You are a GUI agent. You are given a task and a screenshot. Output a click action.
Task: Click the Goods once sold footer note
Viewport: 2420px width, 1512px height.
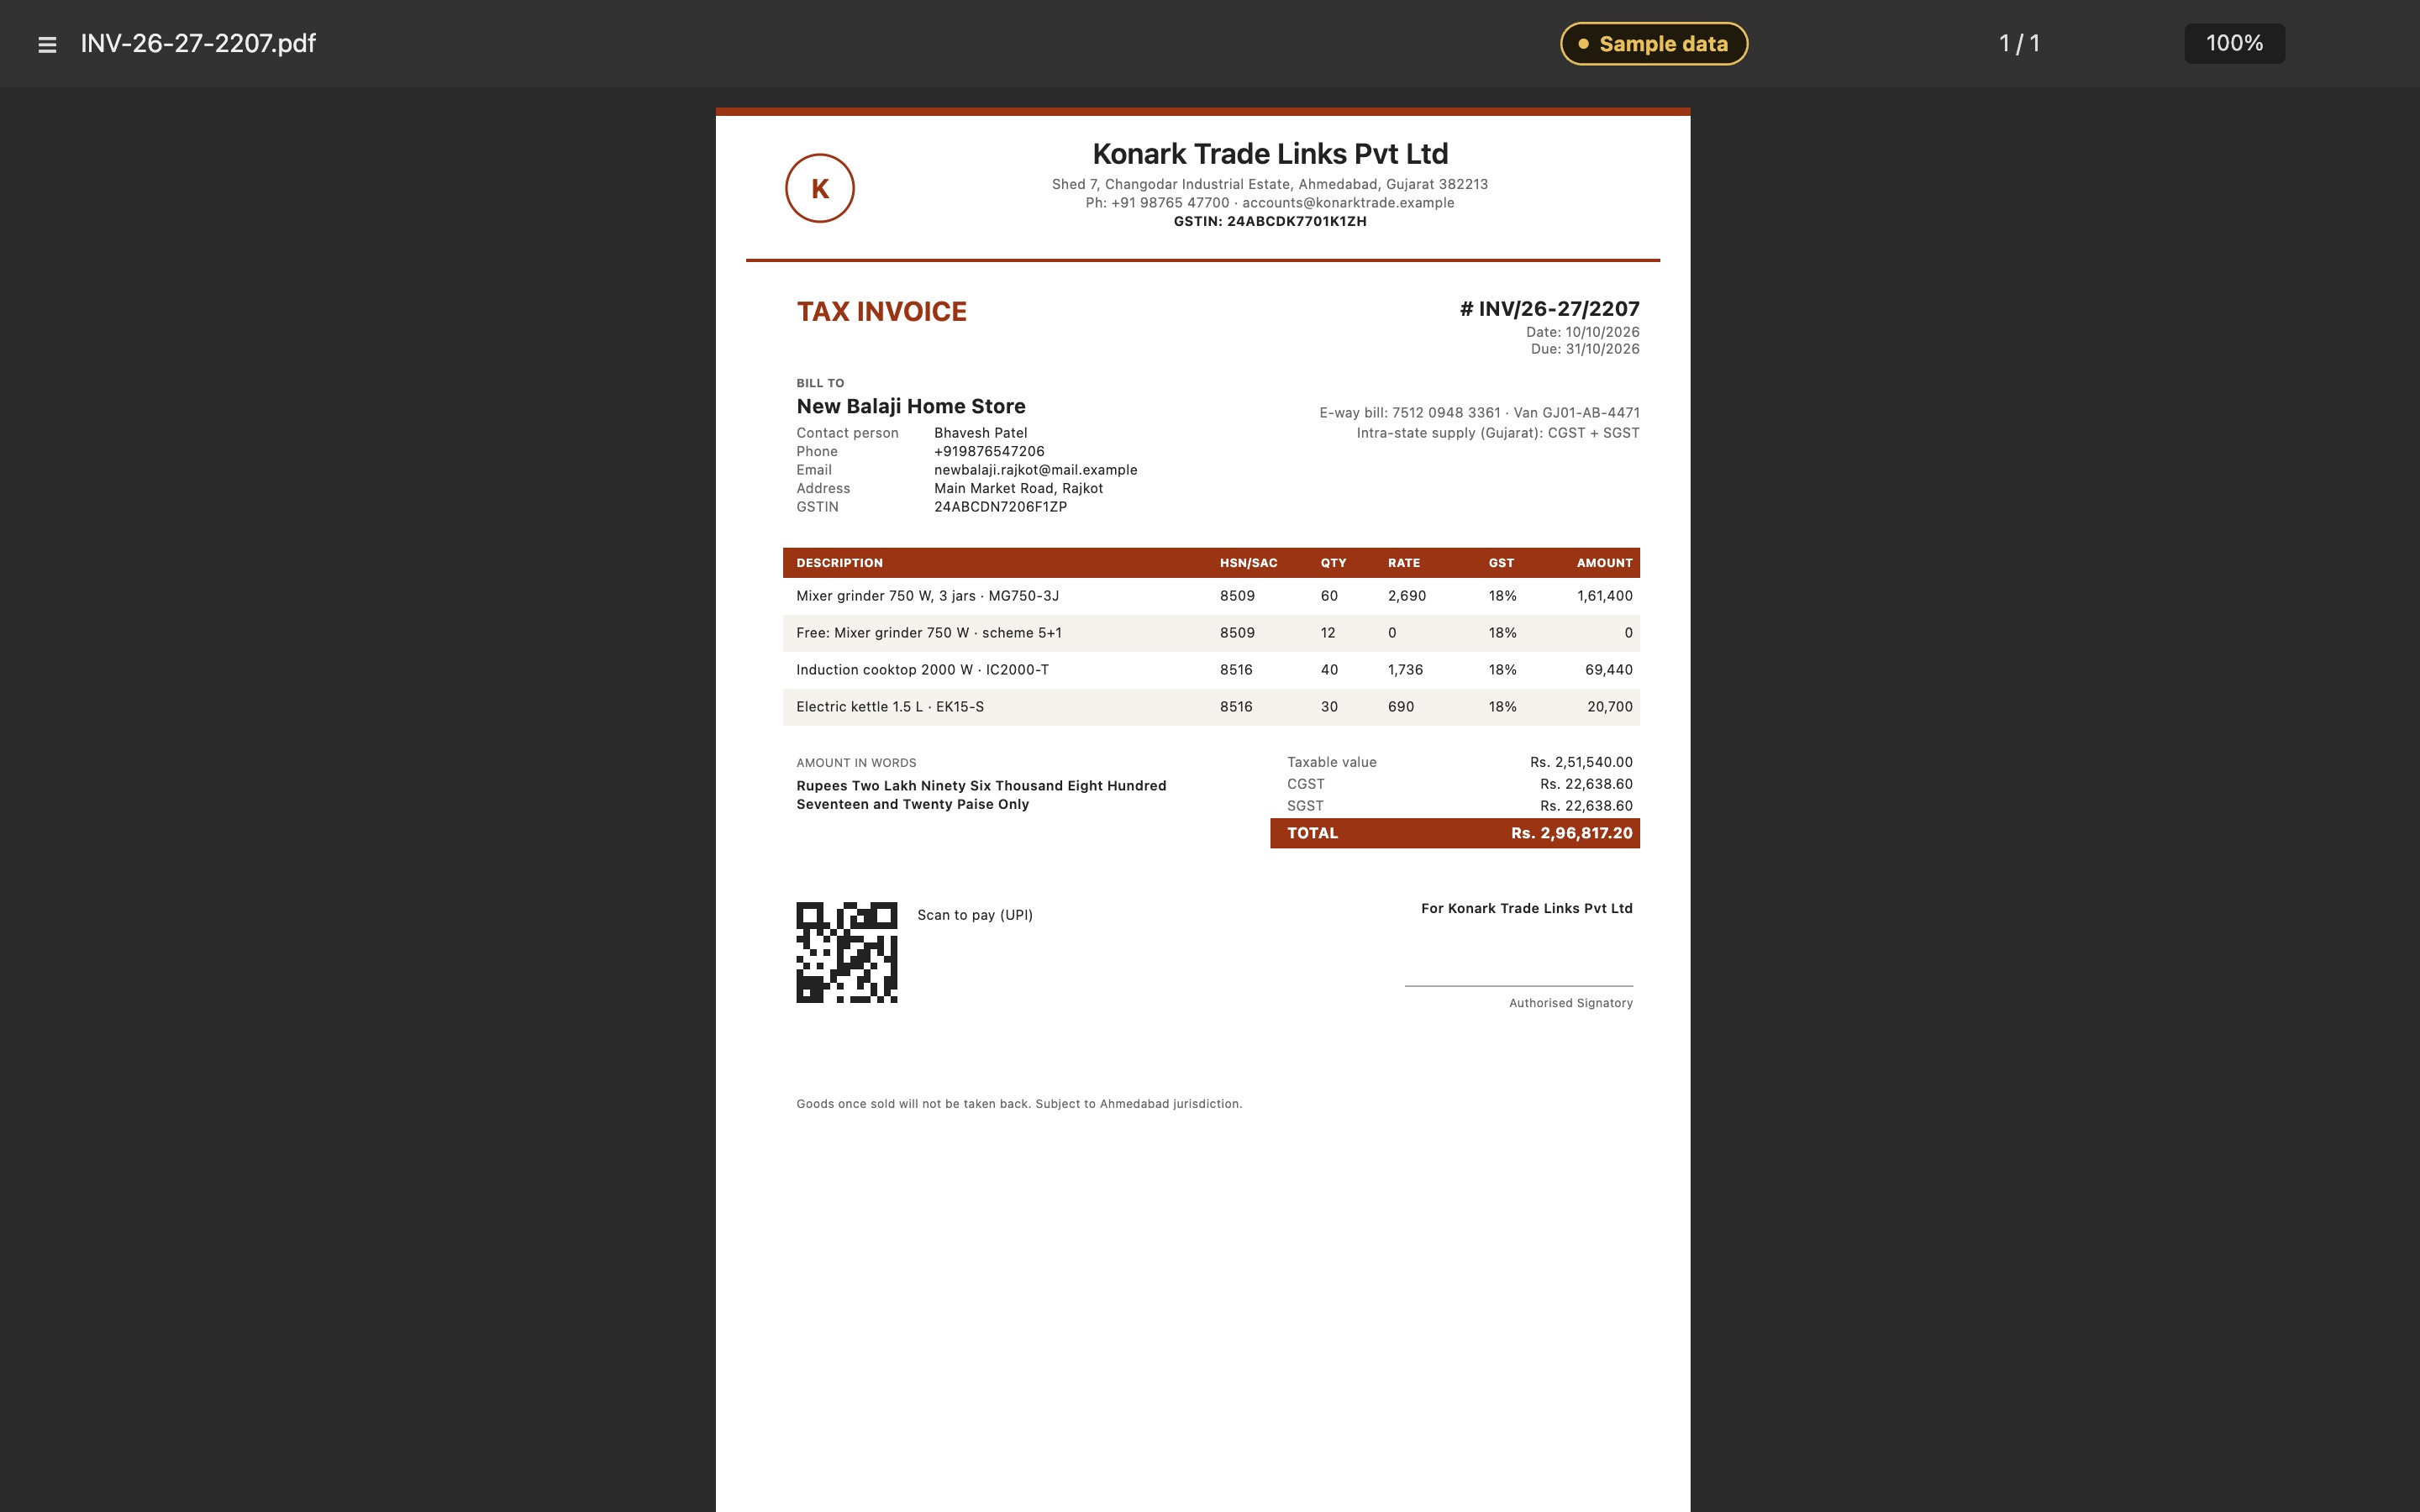pos(1019,1104)
